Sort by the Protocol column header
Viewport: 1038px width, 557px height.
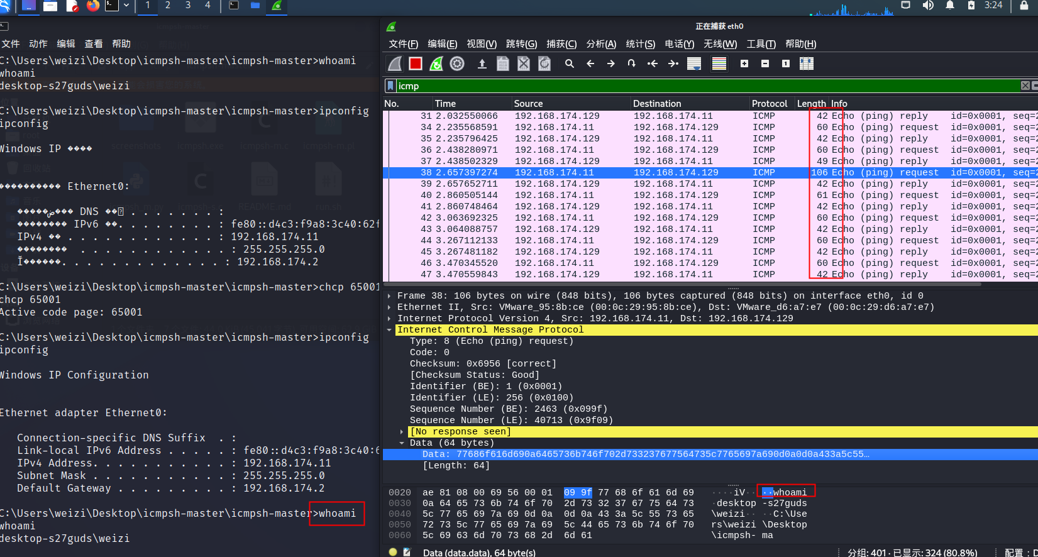[x=772, y=104]
